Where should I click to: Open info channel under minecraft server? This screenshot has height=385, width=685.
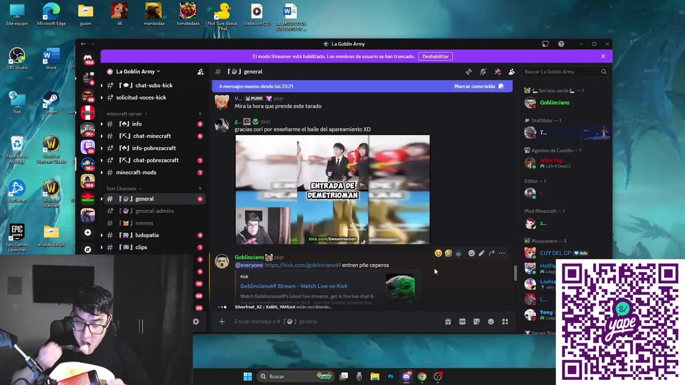coord(154,124)
